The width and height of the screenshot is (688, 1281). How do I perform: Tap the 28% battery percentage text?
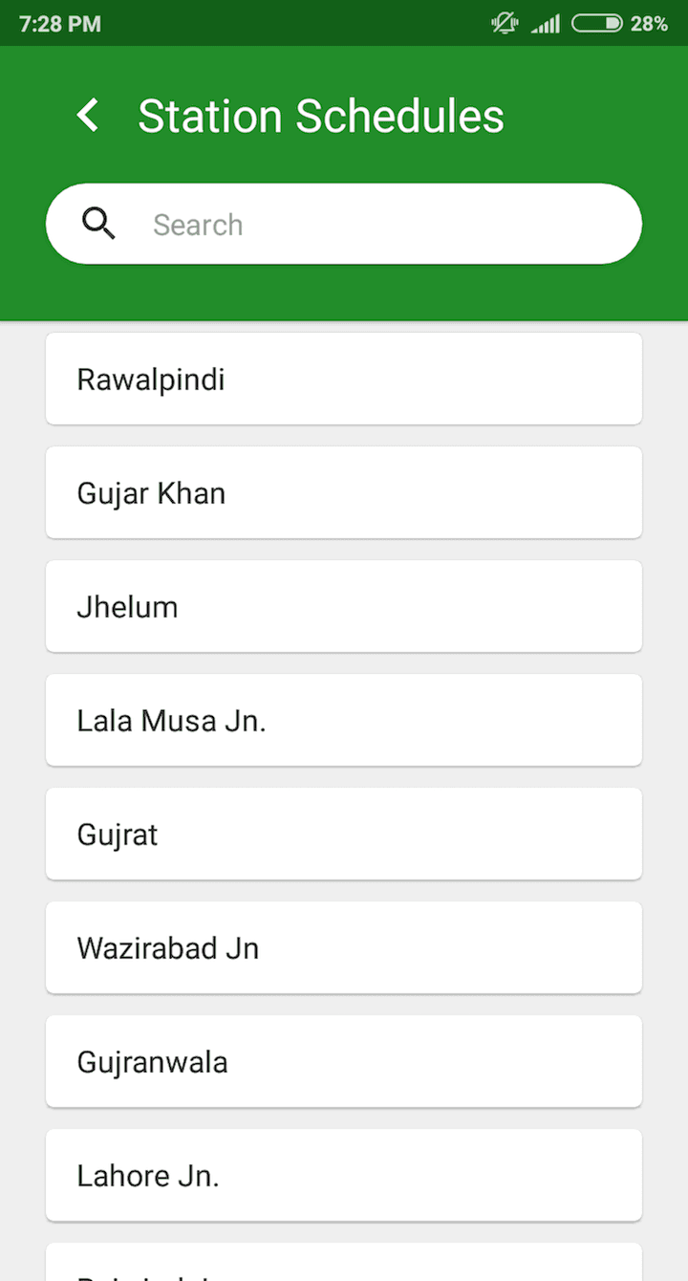click(649, 23)
